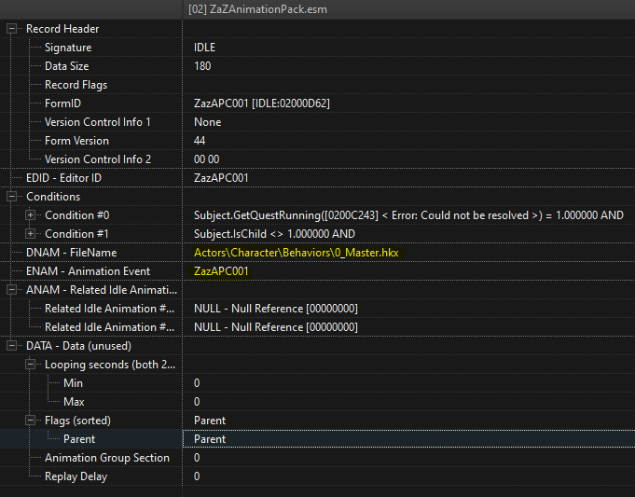Expand Condition #0
The height and width of the screenshot is (497, 635).
30,215
